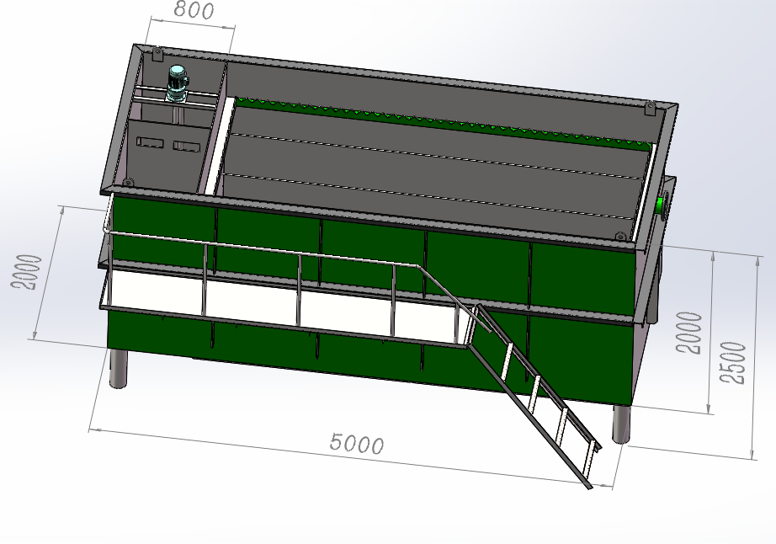
Task: Pick the green sawtooth overflow weir
Action: point(442,122)
